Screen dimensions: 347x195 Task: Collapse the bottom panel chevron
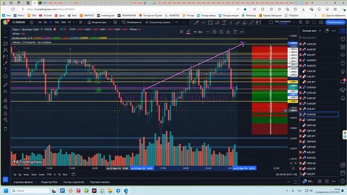point(289,182)
